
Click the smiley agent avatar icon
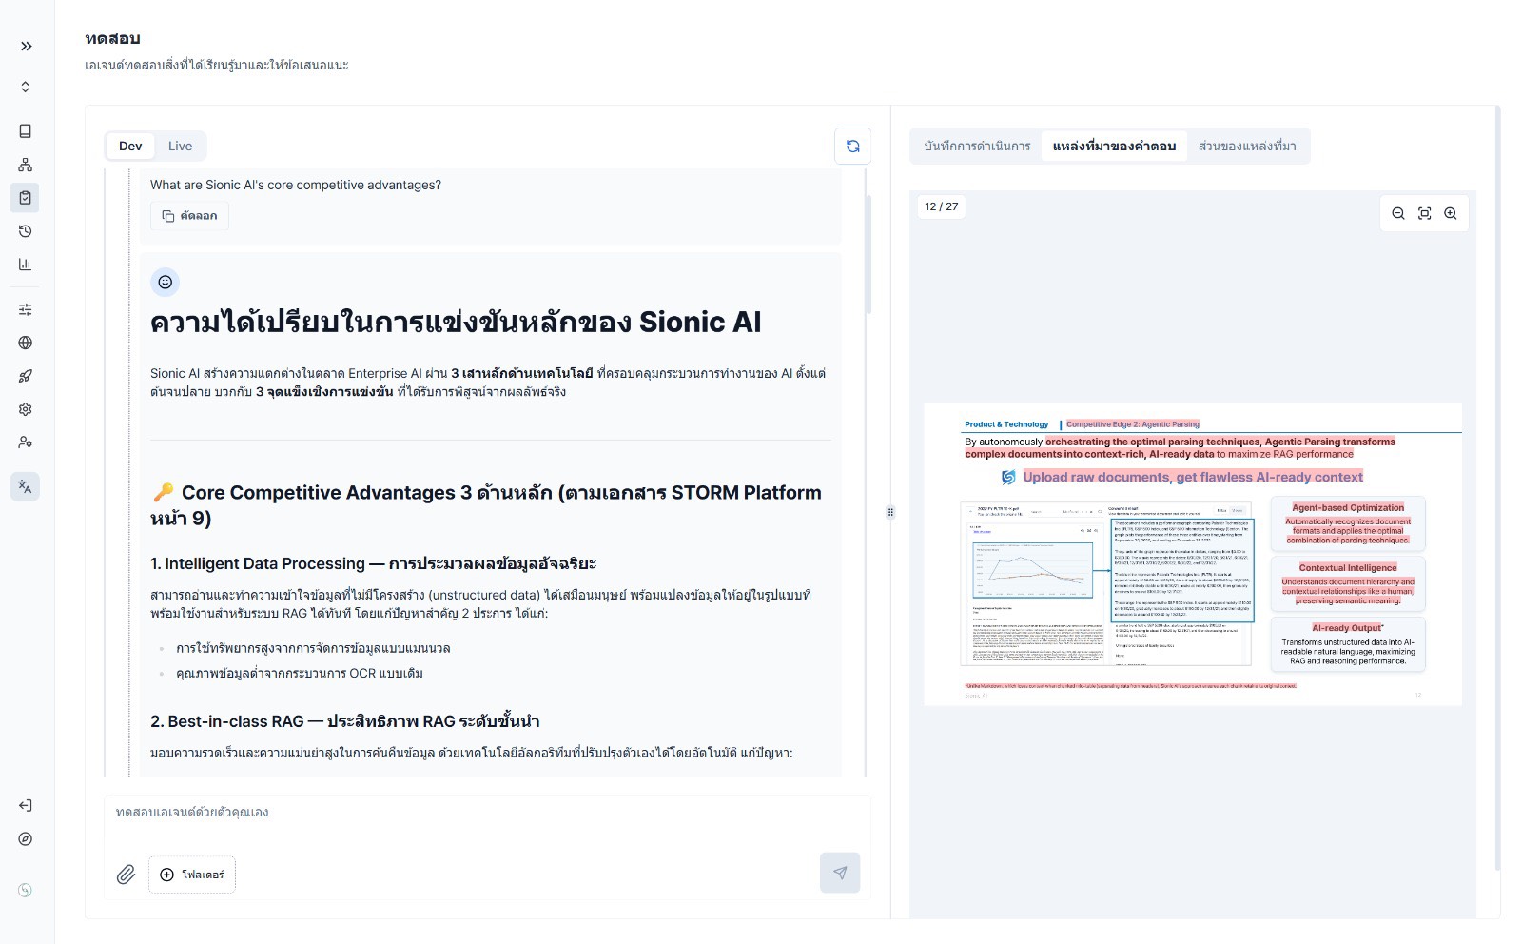[x=166, y=282]
